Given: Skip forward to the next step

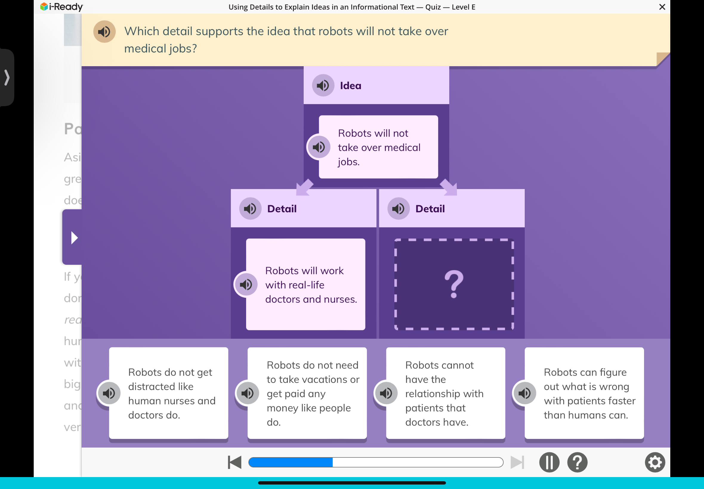Looking at the screenshot, I should coord(517,462).
